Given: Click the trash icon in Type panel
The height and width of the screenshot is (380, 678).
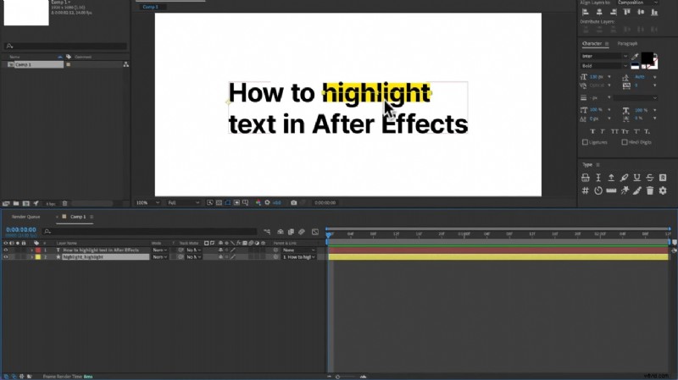Looking at the screenshot, I should point(650,190).
